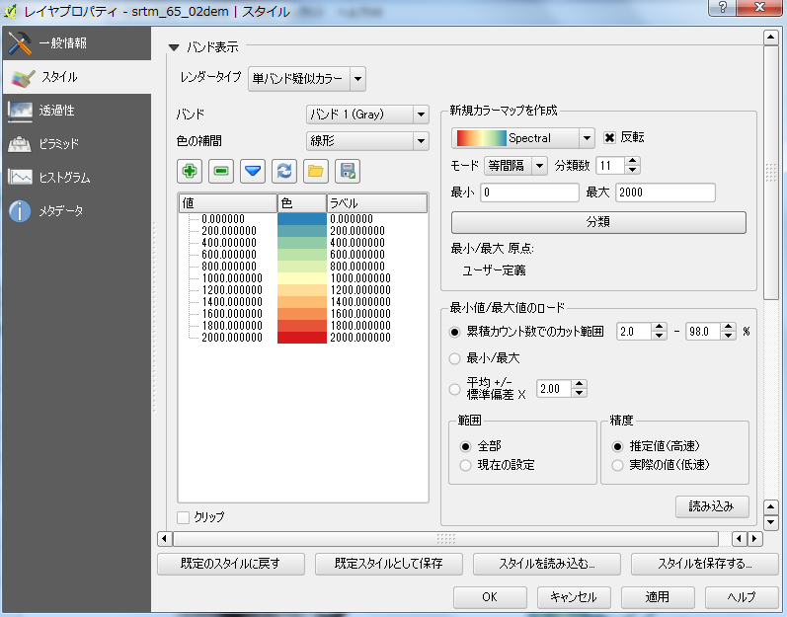Viewport: 787px width, 617px height.
Task: Click スタイルを読み込む... button
Action: point(547,564)
